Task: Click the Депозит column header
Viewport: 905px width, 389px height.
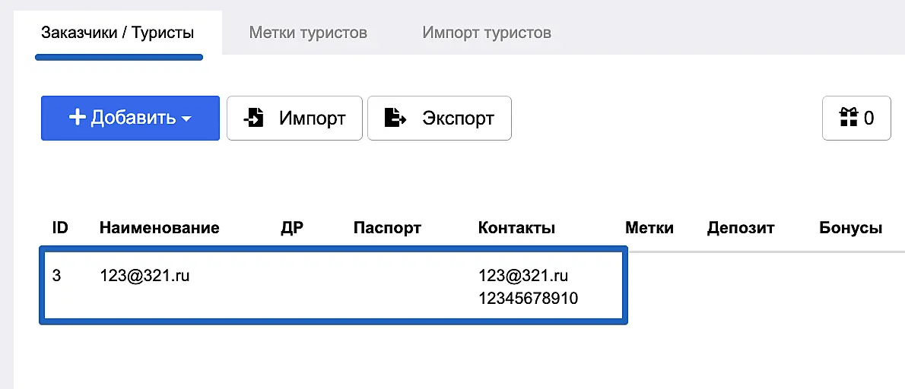Action: coord(740,228)
